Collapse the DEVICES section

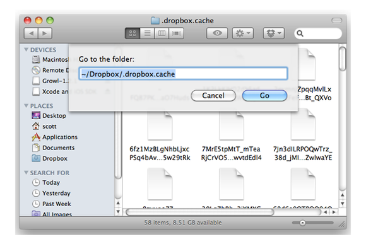tap(26, 50)
